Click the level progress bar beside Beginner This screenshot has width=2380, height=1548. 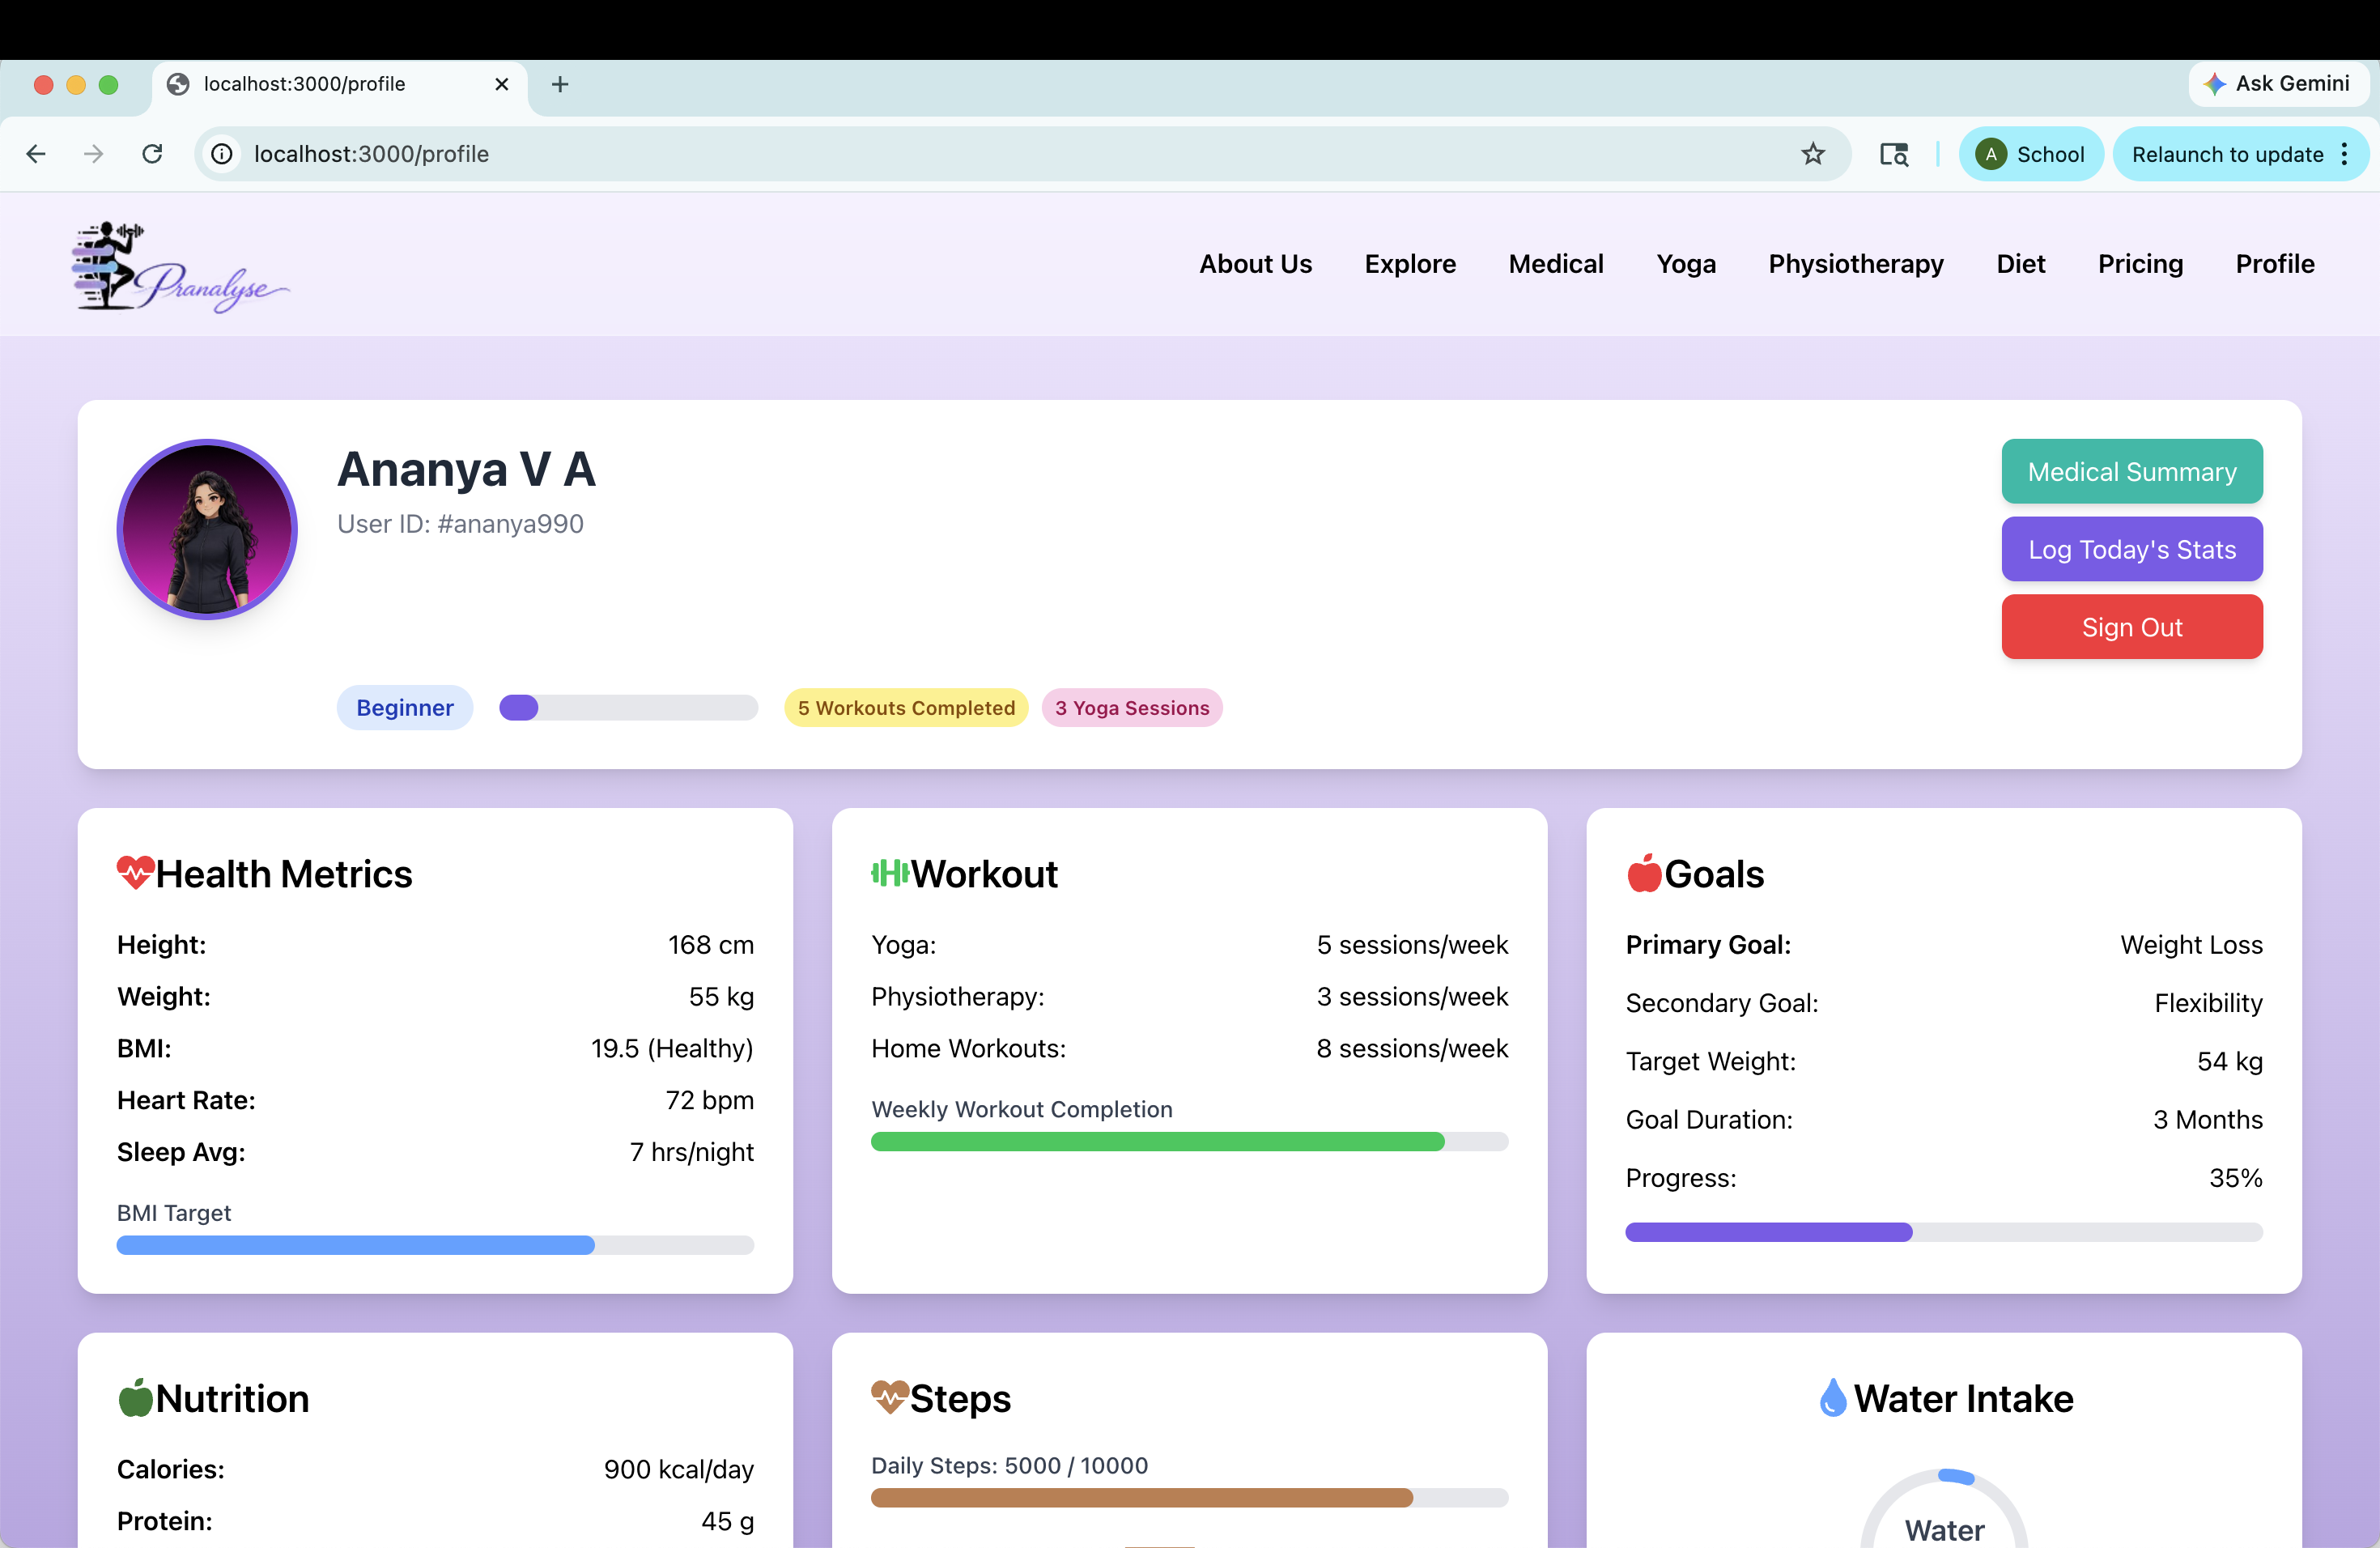(x=629, y=708)
